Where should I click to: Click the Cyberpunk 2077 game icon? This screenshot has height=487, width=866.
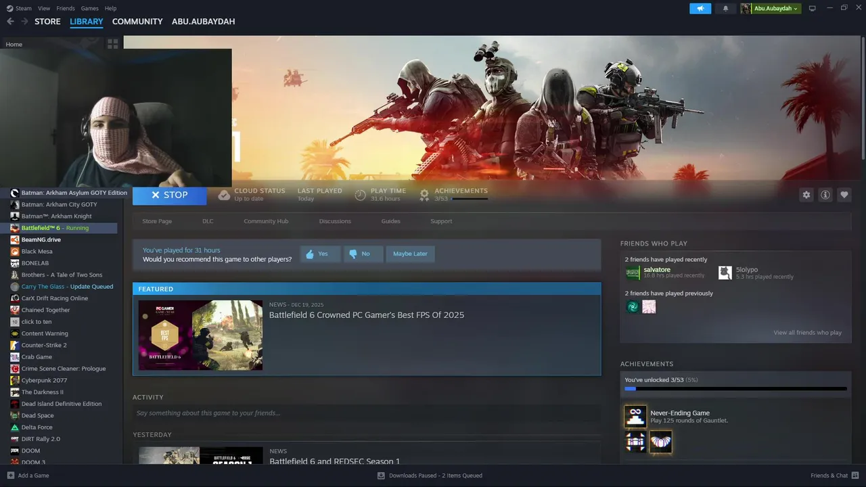point(15,380)
